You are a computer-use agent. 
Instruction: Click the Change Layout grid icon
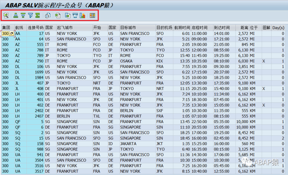point(92,15)
